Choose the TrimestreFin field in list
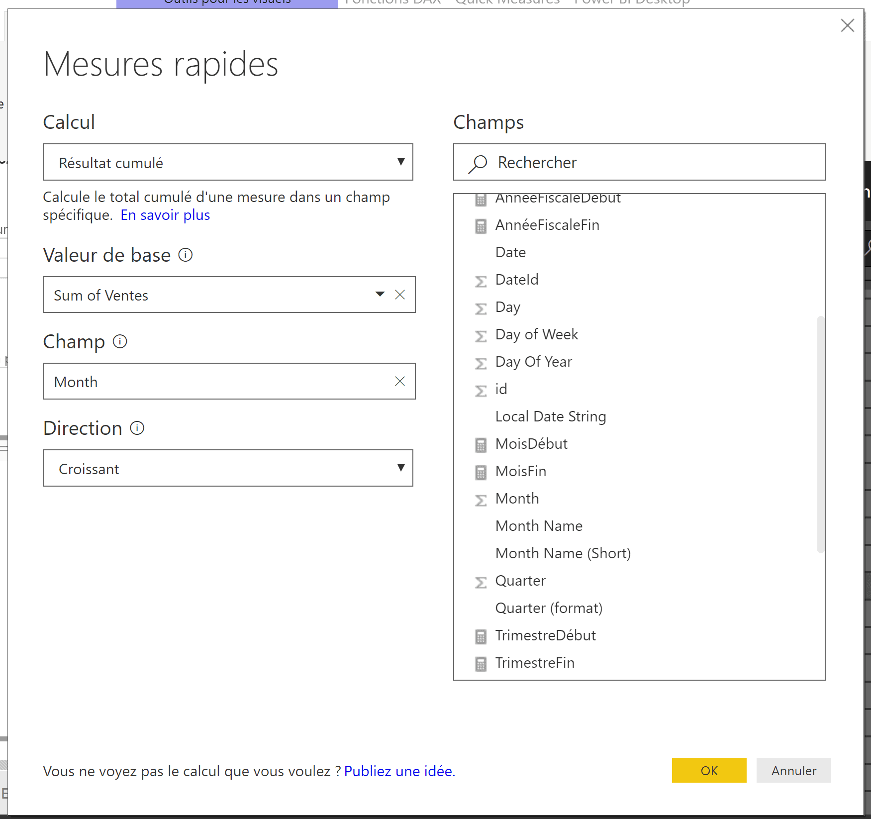 [x=535, y=663]
